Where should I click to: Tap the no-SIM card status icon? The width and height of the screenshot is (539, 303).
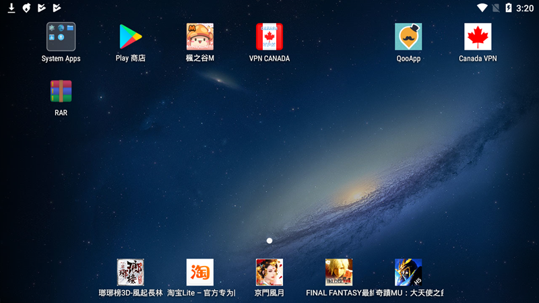pos(495,8)
